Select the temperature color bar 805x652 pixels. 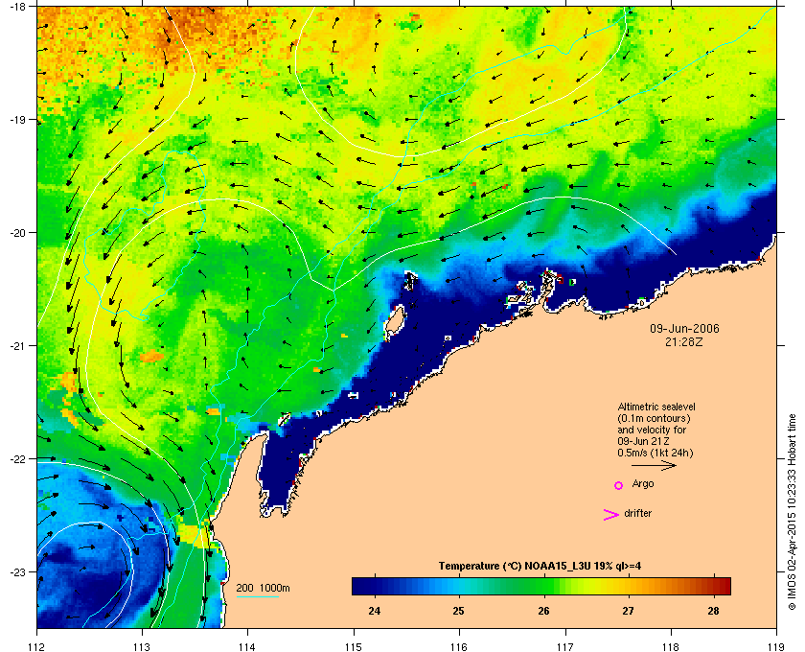click(541, 586)
